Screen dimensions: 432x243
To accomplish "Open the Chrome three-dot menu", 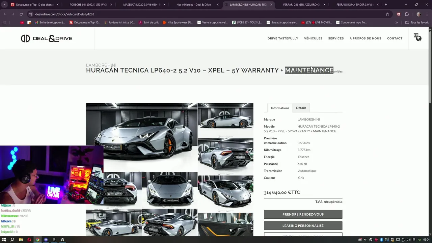I will pos(427,14).
